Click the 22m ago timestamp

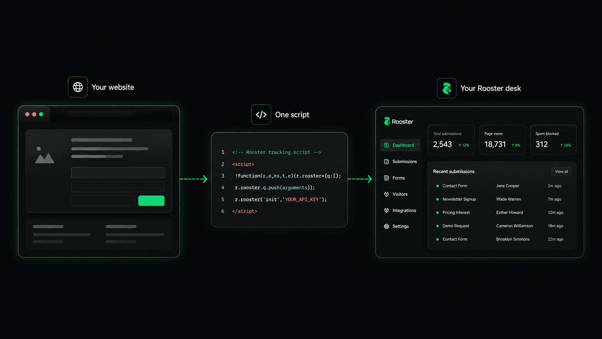click(x=556, y=239)
